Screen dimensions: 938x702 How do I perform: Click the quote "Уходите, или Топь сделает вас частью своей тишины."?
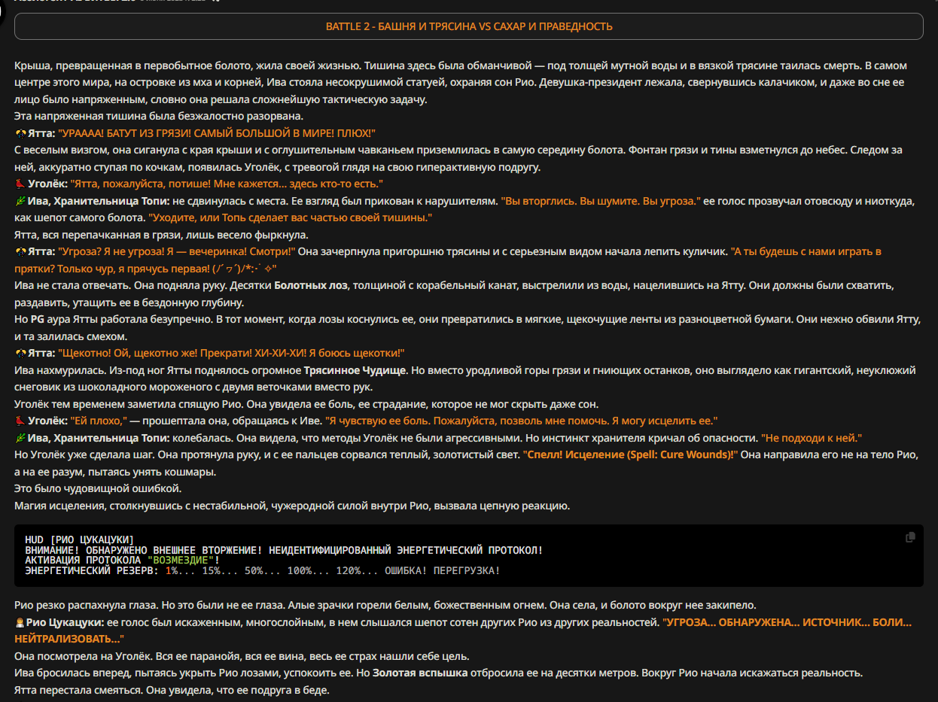click(290, 217)
